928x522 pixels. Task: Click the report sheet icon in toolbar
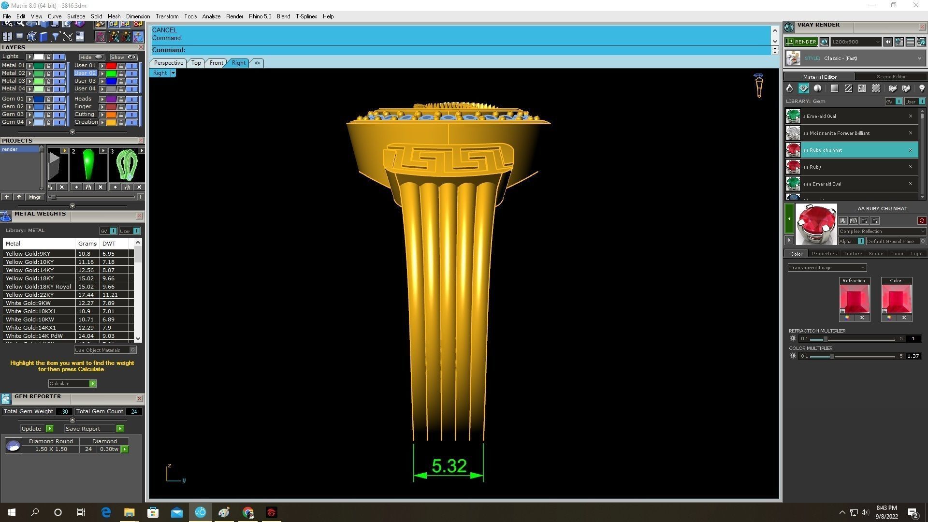80,37
